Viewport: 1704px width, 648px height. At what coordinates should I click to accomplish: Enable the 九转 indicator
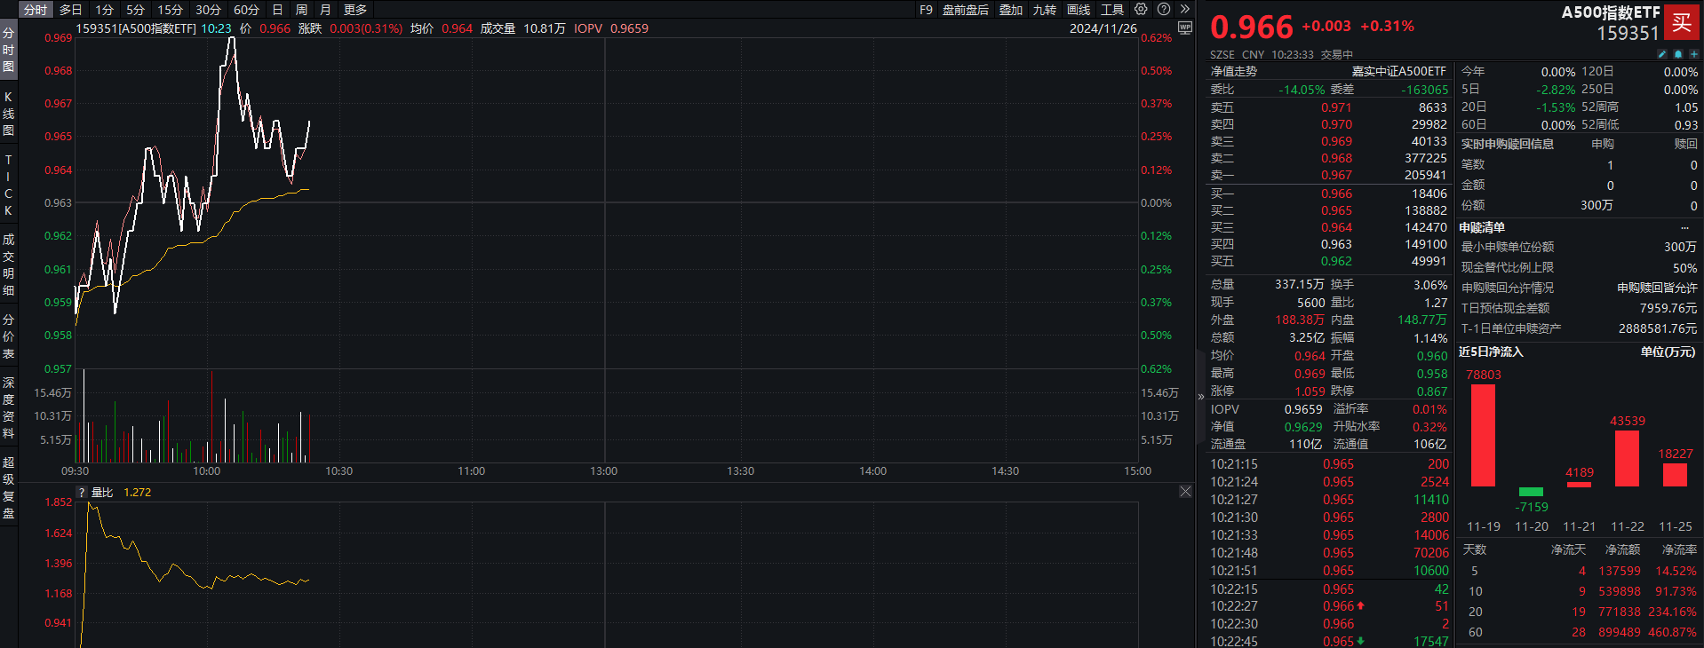click(1044, 10)
